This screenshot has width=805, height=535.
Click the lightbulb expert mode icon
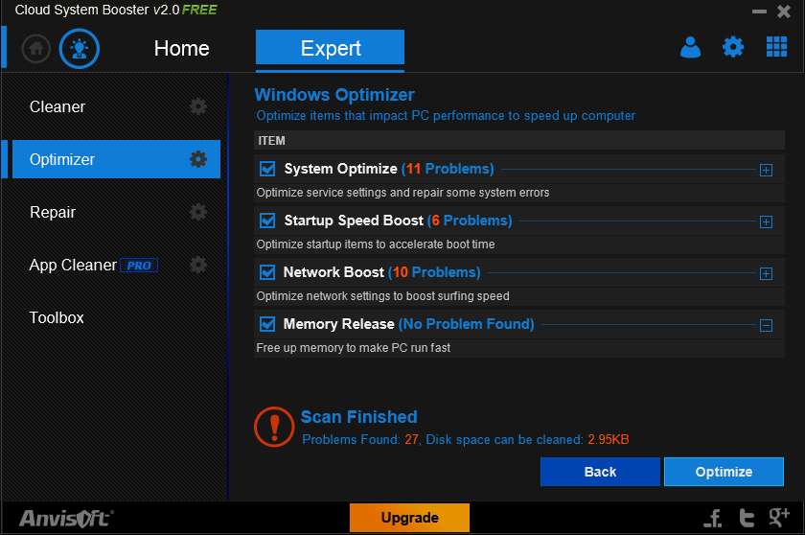(79, 49)
